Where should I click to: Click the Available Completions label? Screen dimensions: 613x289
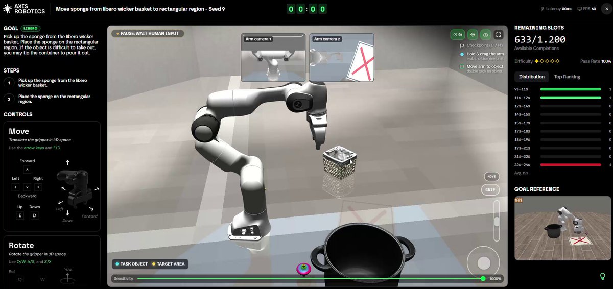coord(536,49)
